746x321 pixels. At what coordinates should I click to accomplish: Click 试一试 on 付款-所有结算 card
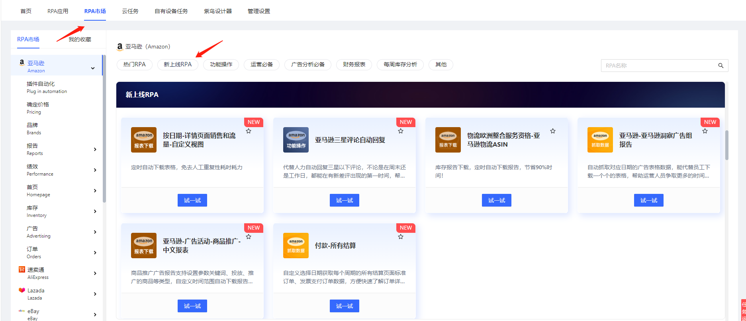pos(345,306)
